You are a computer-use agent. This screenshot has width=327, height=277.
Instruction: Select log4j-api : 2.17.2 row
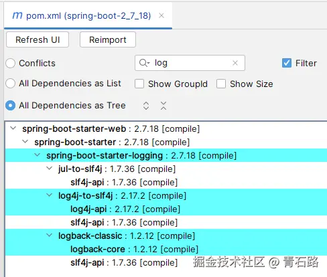tap(166, 209)
